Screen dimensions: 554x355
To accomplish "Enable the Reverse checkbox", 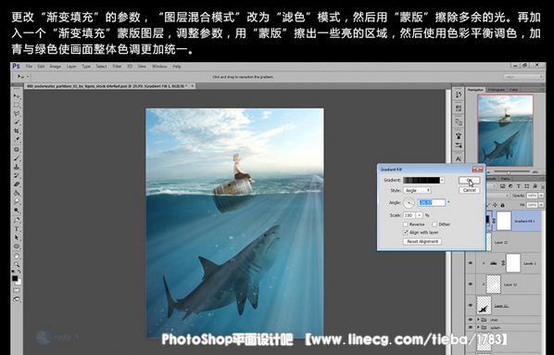I will click(x=406, y=224).
